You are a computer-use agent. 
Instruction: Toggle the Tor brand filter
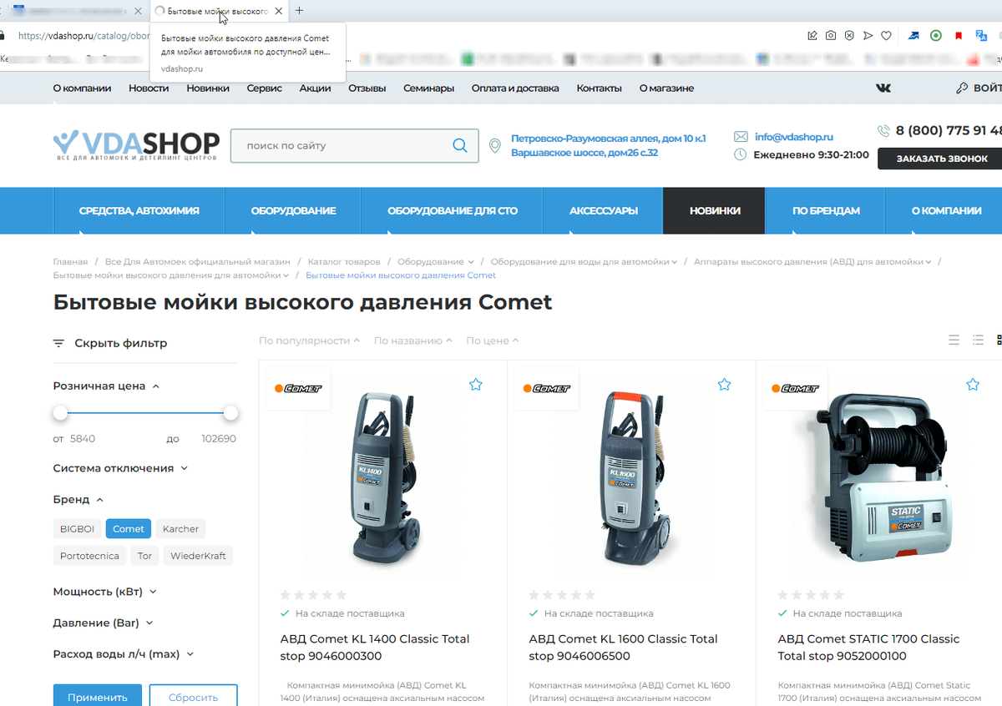click(x=144, y=556)
